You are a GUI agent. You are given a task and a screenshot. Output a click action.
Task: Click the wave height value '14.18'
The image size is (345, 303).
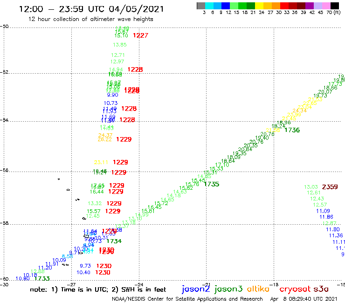(174, 195)
